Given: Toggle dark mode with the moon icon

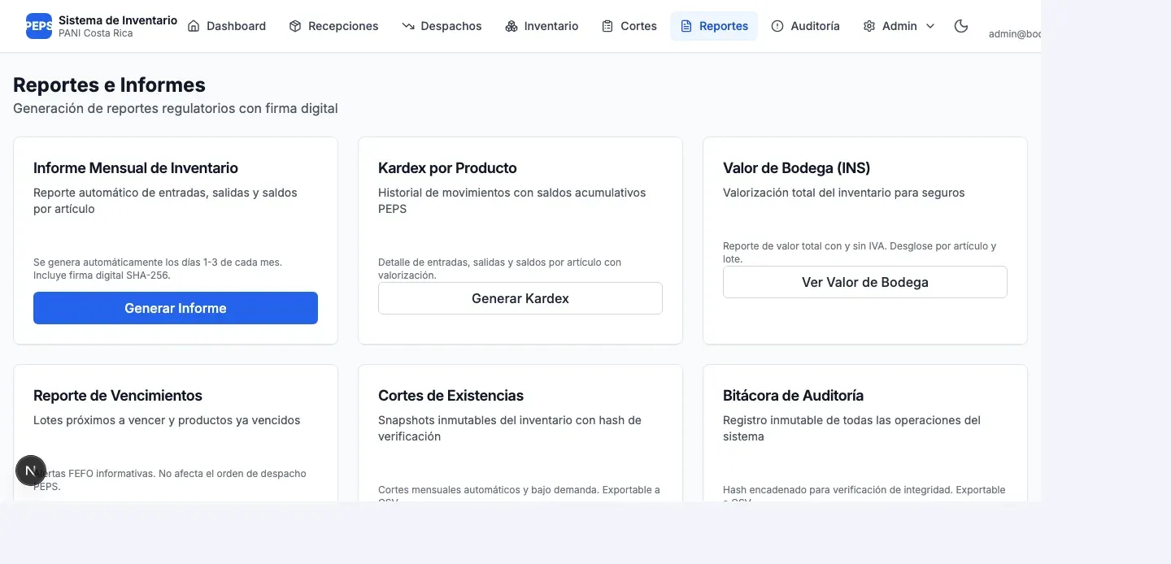Looking at the screenshot, I should pos(961,26).
